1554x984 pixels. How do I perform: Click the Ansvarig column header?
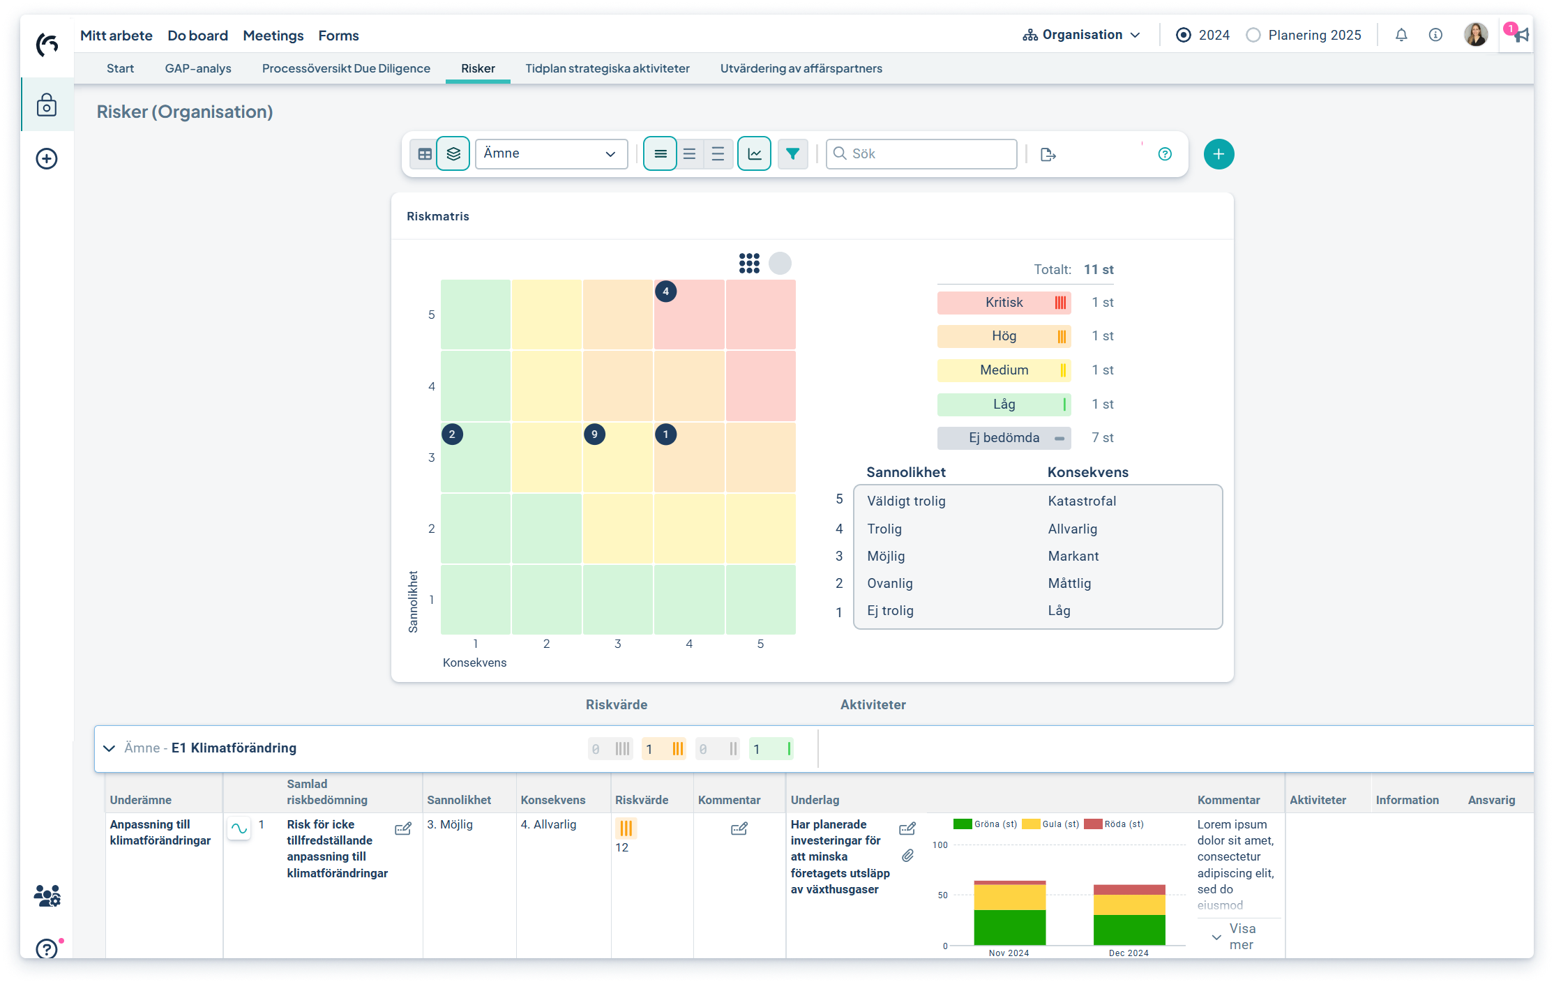click(1491, 801)
